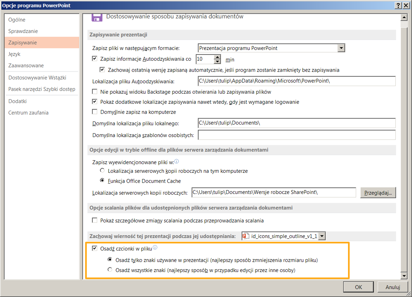Toggle 'Osadź czcionki w pliku' checkbox

pos(95,248)
